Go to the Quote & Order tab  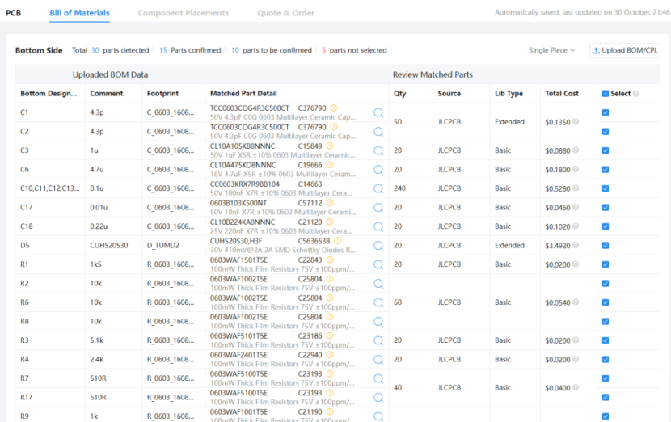[285, 13]
